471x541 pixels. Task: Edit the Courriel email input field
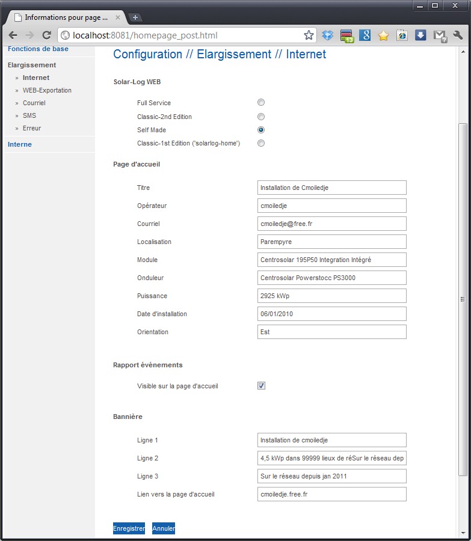pos(332,224)
